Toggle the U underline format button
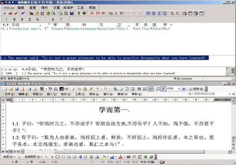This screenshot has height=165, width=236. [165, 13]
